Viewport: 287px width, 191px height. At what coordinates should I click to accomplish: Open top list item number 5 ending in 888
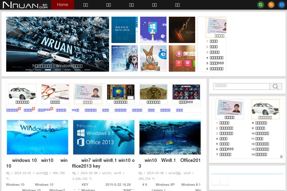tap(217, 63)
